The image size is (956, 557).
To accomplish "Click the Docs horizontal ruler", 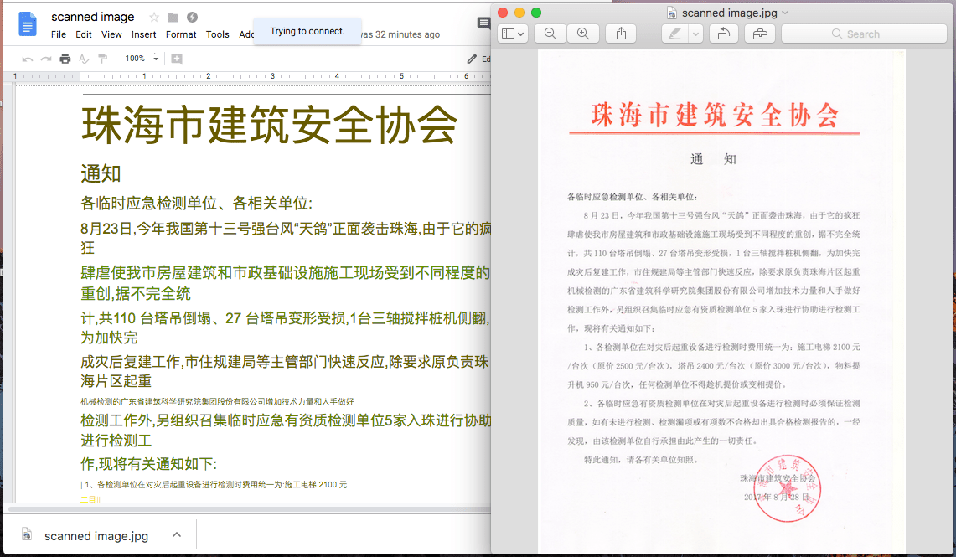I will (251, 76).
